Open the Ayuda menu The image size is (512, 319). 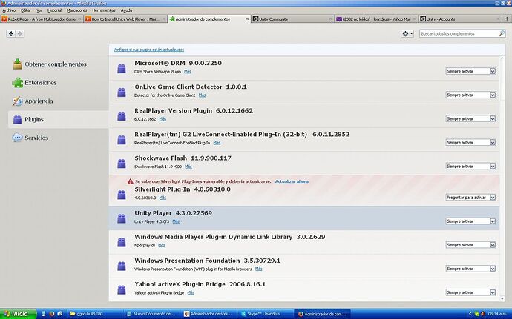tap(126, 10)
